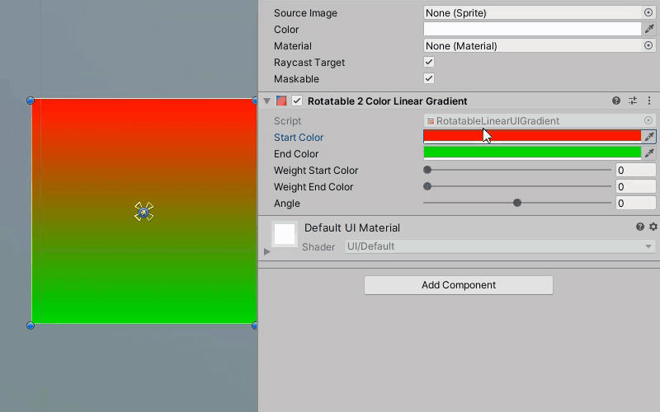Expand the Default UI Material section

266,251
